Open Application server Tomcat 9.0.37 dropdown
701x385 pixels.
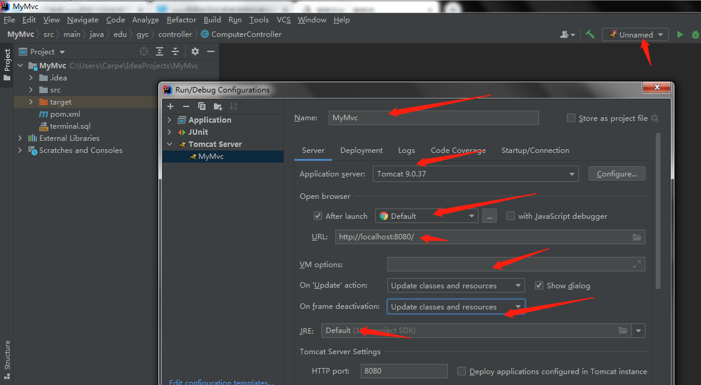[x=476, y=174]
